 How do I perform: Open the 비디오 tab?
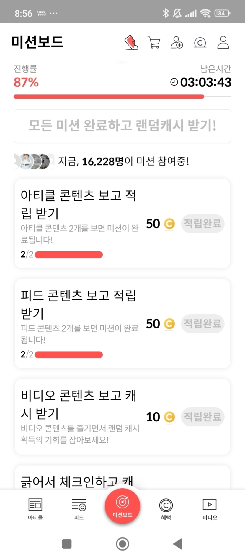pos(210,509)
